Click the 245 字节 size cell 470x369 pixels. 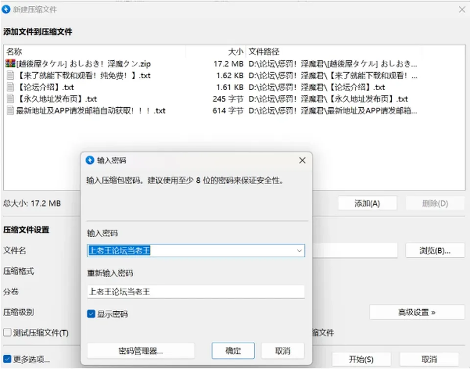tap(228, 99)
